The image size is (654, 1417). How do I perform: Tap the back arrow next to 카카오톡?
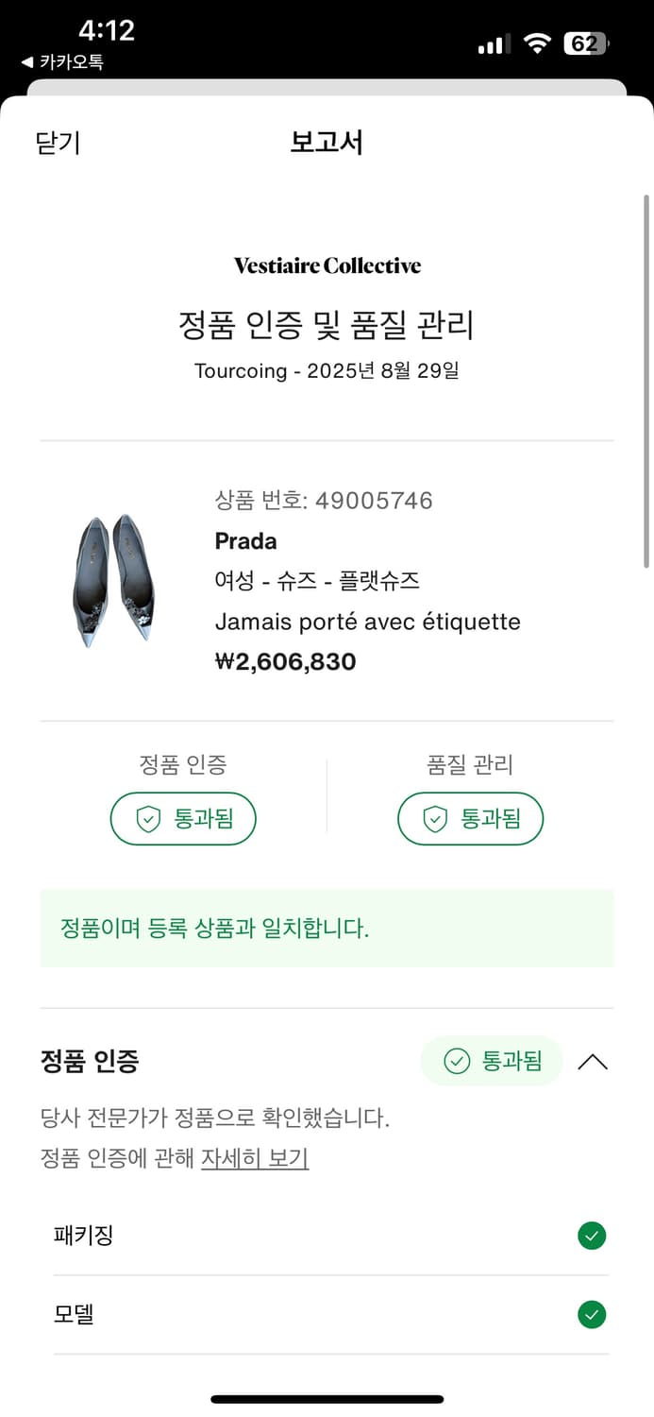[27, 63]
